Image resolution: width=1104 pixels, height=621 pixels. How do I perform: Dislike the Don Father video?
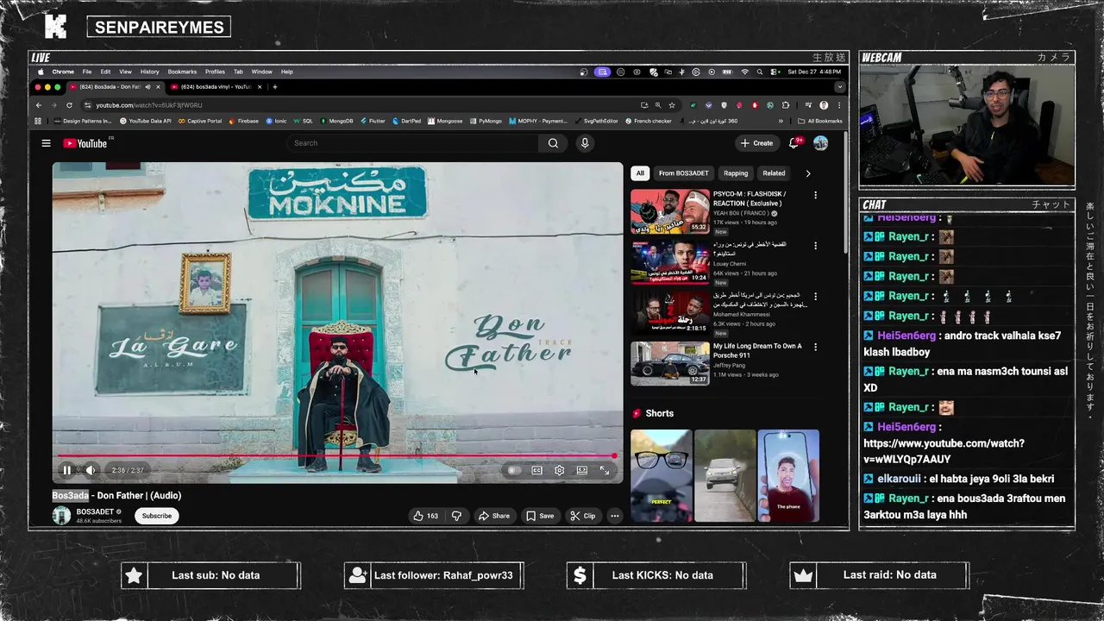457,516
